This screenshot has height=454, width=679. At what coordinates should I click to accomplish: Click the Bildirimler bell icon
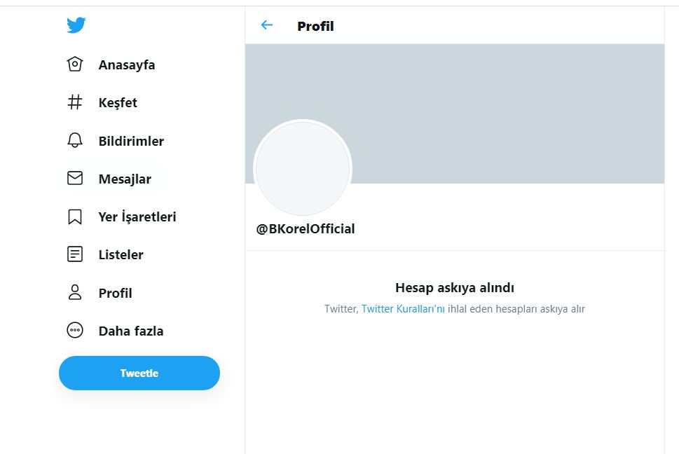click(x=75, y=140)
